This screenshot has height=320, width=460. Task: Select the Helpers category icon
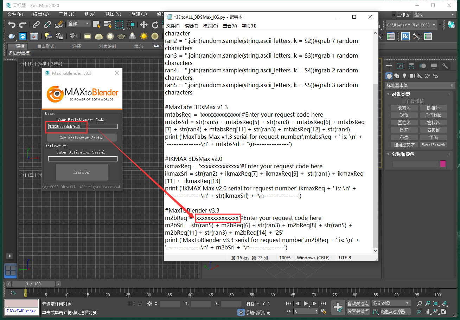click(420, 76)
